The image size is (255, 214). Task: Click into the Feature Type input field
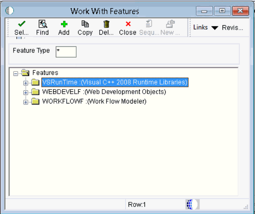[66, 52]
